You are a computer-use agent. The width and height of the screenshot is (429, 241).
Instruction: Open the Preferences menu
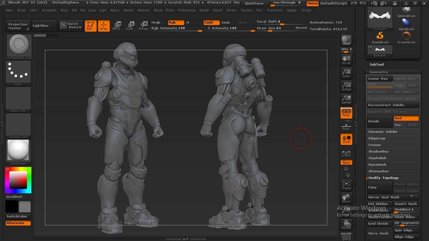187,10
